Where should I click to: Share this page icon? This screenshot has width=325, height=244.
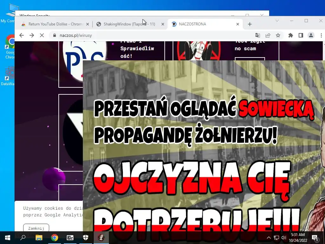[268, 35]
